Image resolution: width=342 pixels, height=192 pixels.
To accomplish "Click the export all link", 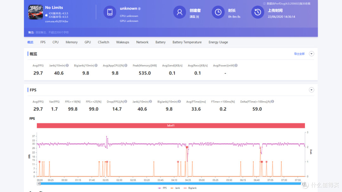I will [299, 54].
